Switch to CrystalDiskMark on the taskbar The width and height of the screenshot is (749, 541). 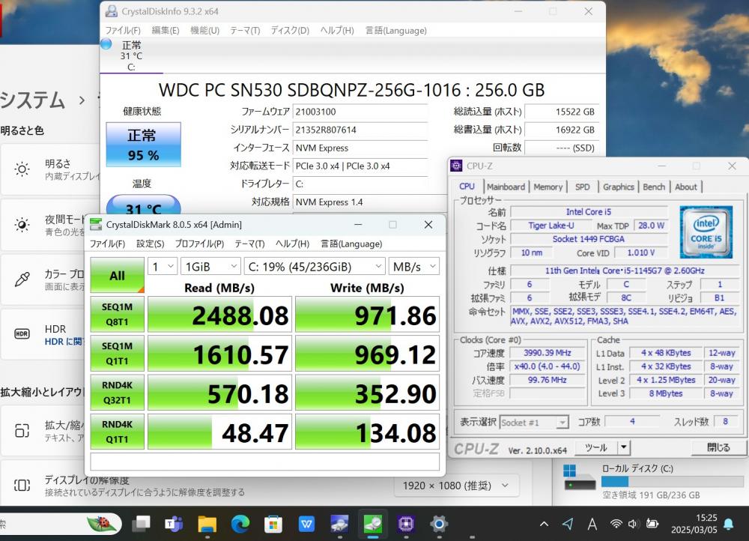tap(372, 524)
